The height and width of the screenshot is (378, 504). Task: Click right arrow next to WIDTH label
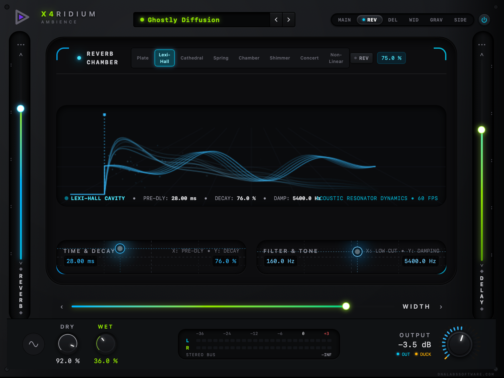[441, 307]
